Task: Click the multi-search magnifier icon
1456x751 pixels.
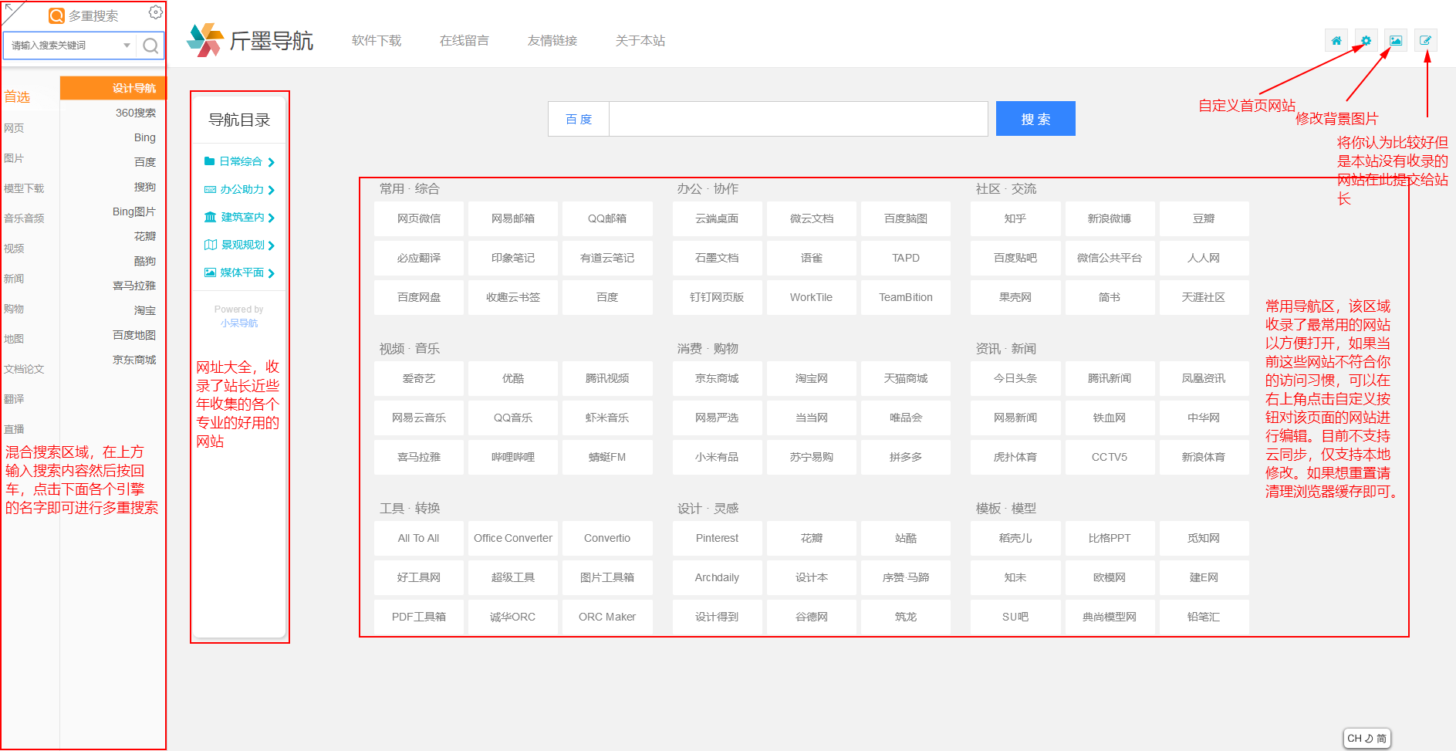Action: click(150, 46)
